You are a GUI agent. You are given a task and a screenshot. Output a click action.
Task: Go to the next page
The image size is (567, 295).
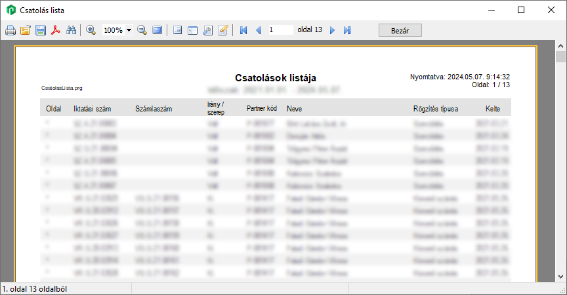(333, 30)
